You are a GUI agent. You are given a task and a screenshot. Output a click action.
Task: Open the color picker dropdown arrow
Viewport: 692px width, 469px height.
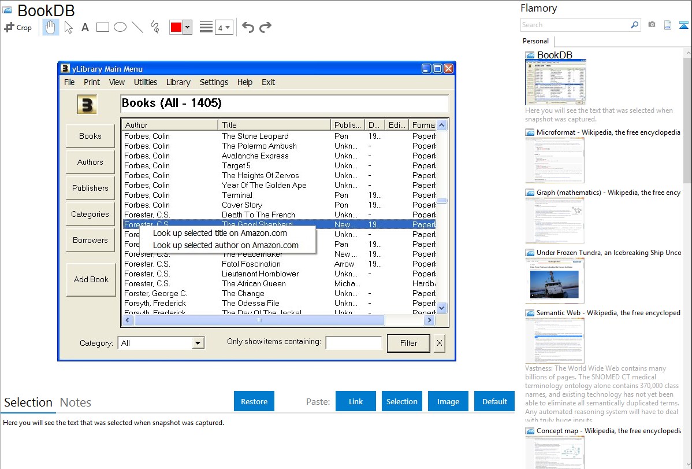[187, 27]
